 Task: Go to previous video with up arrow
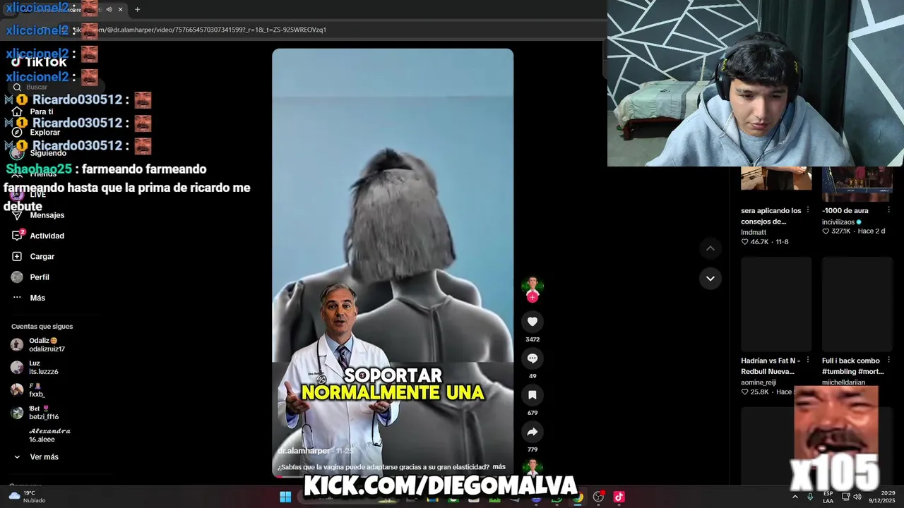click(x=710, y=248)
